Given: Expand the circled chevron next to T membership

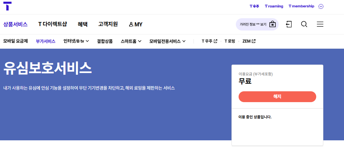Looking at the screenshot, I should [x=321, y=6].
